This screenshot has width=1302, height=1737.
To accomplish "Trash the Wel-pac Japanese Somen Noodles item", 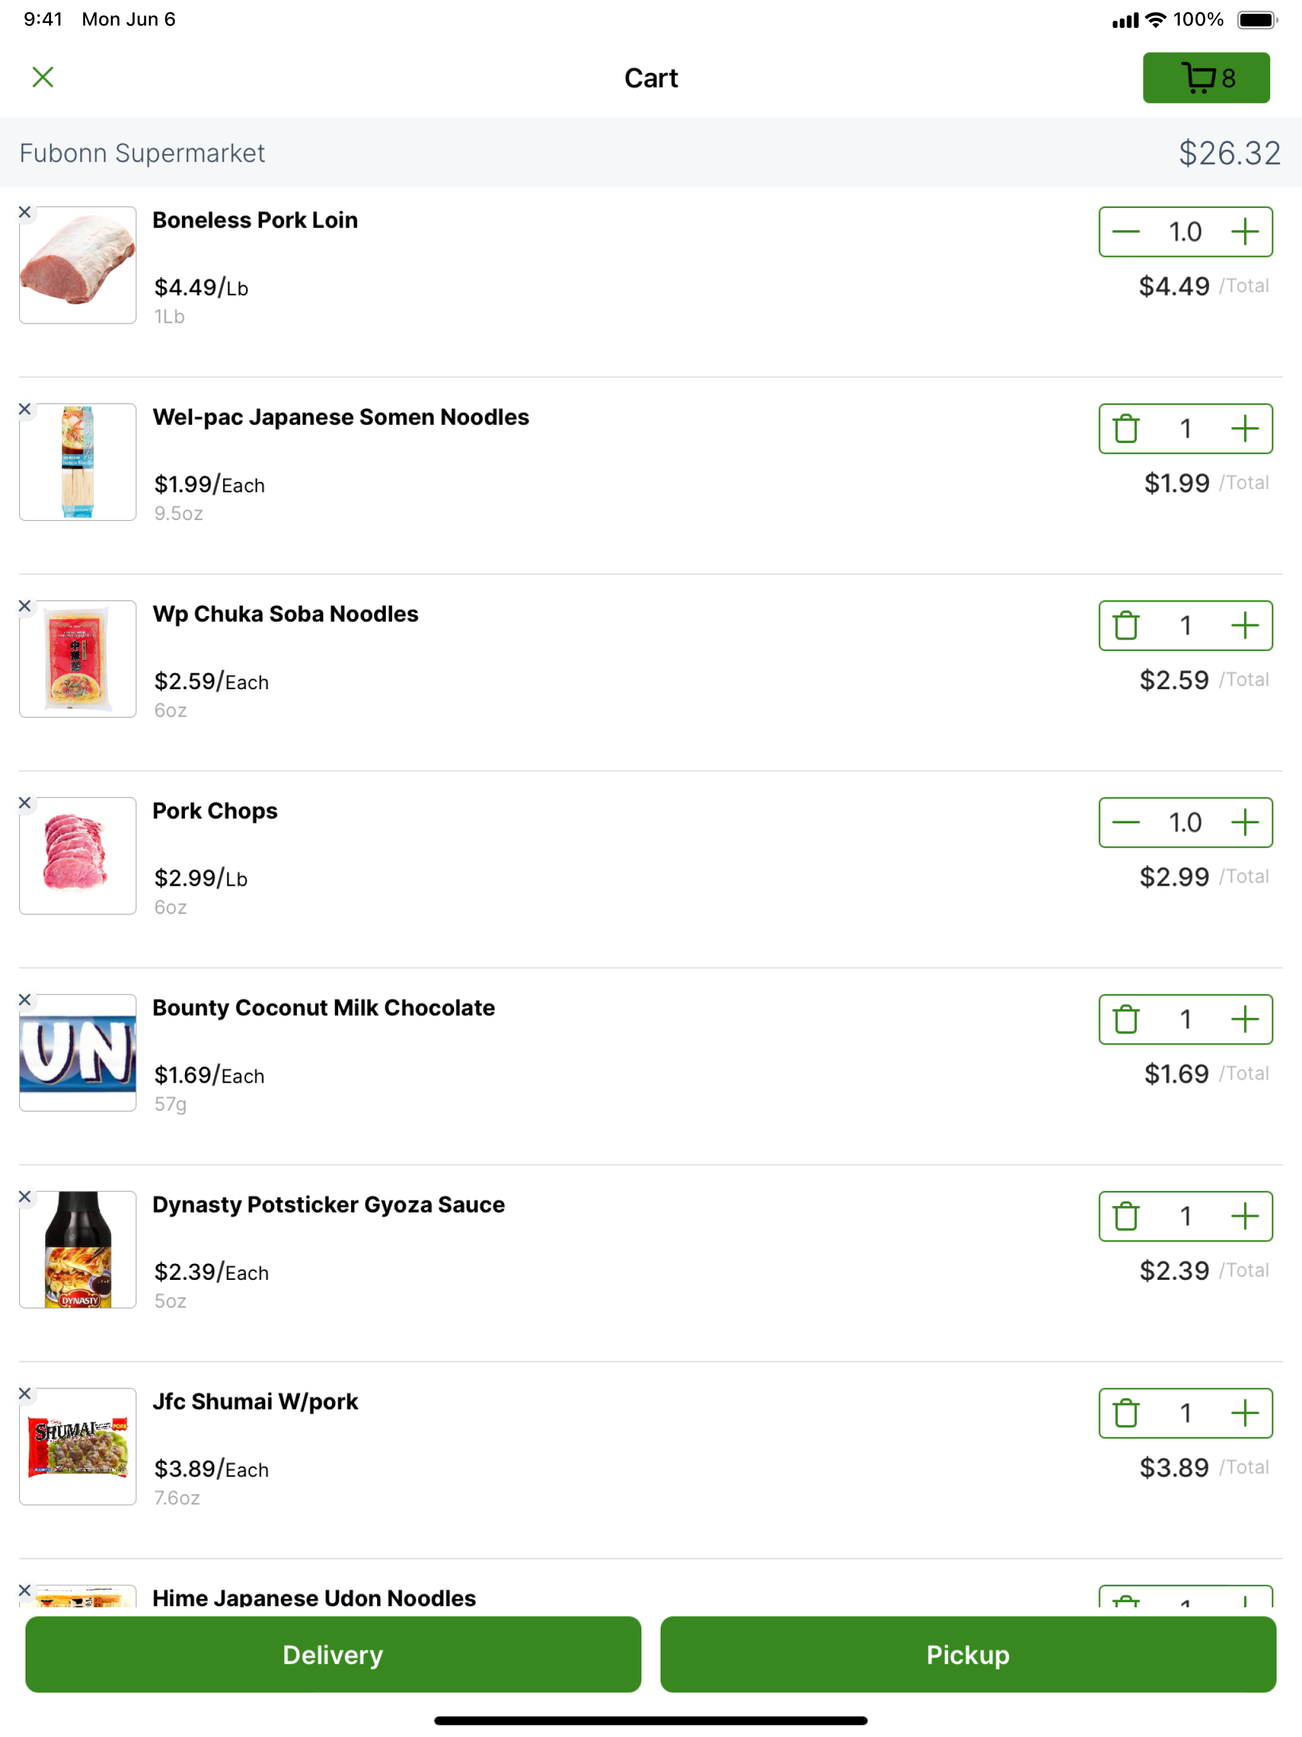I will click(1125, 429).
